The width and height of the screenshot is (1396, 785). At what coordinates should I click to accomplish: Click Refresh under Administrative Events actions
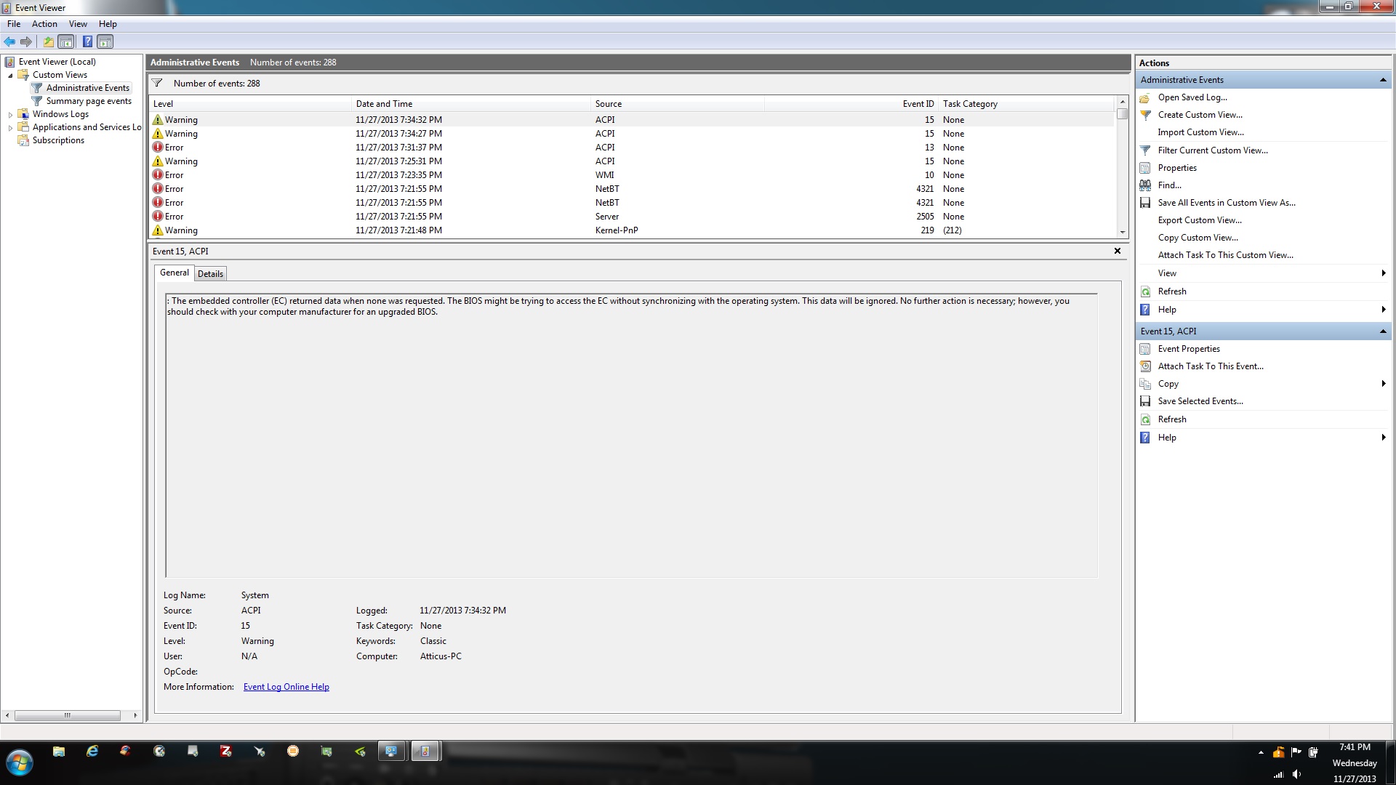pyautogui.click(x=1172, y=291)
